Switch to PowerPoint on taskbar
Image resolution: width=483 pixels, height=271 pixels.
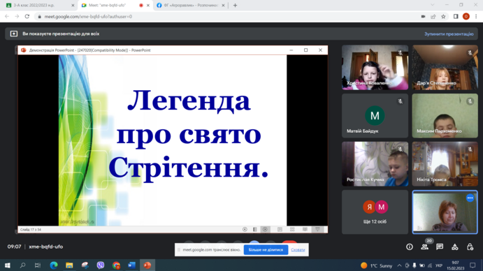point(147,265)
